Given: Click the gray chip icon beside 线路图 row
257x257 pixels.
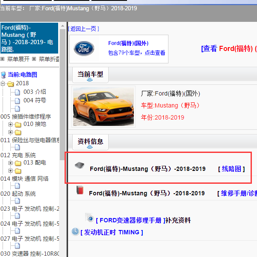Looking at the screenshot, I should point(80,165).
